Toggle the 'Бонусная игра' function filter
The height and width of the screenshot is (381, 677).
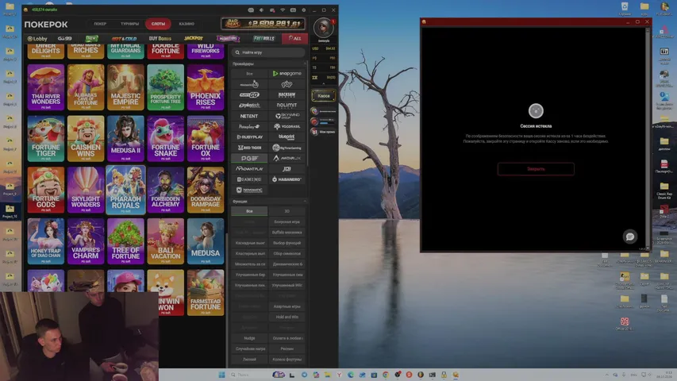287,221
